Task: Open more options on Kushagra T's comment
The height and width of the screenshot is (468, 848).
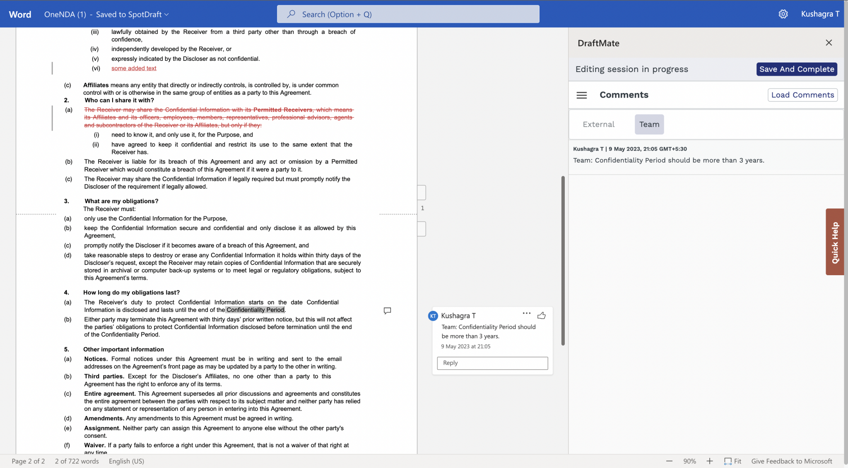Action: [x=526, y=314]
